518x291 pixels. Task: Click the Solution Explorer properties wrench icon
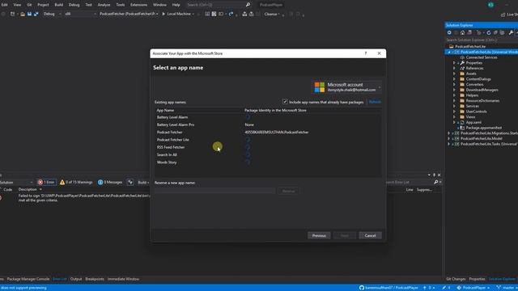511,32
